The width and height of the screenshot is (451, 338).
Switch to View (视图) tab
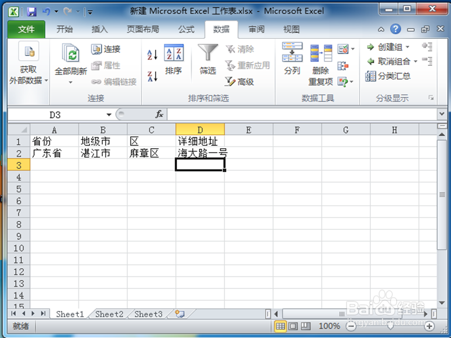pyautogui.click(x=291, y=29)
